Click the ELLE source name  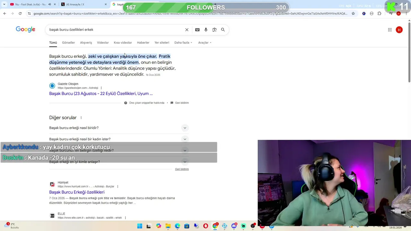click(61, 214)
